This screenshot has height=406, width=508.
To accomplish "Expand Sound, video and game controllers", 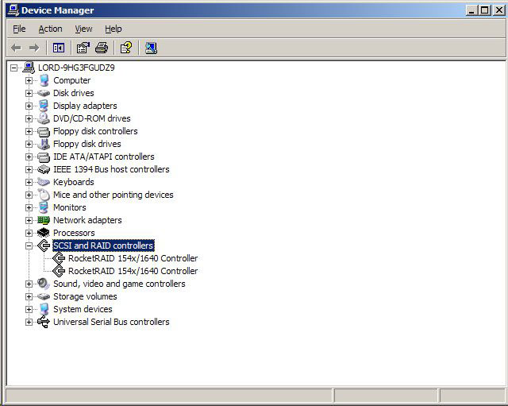I will 29,284.
